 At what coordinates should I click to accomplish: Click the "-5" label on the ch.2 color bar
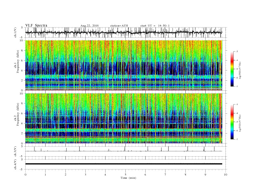click(236, 122)
